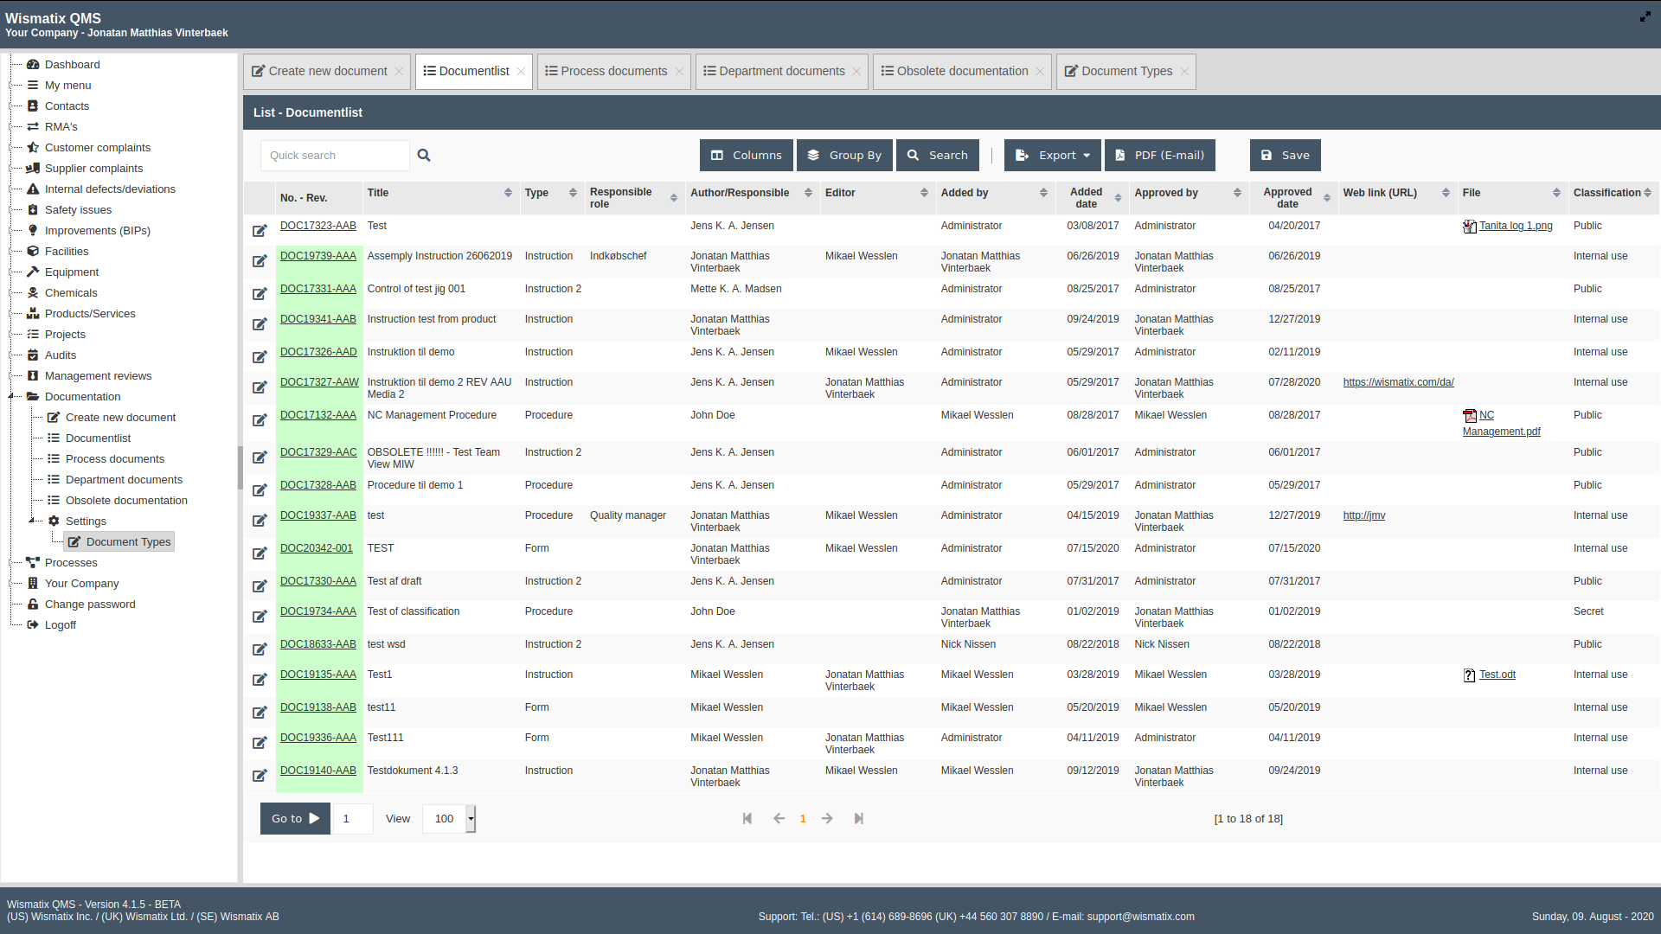
Task: Toggle sorting on Classification column
Action: coord(1647,193)
